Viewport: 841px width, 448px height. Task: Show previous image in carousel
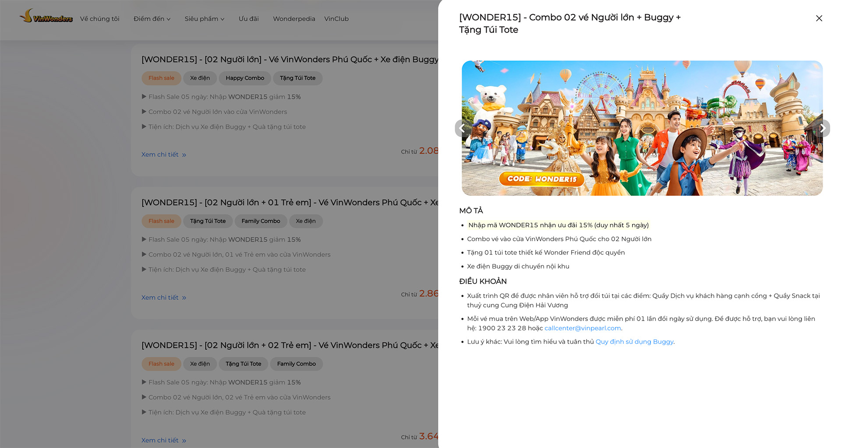point(463,128)
